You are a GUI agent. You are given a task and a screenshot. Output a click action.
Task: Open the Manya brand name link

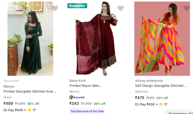point(9,86)
